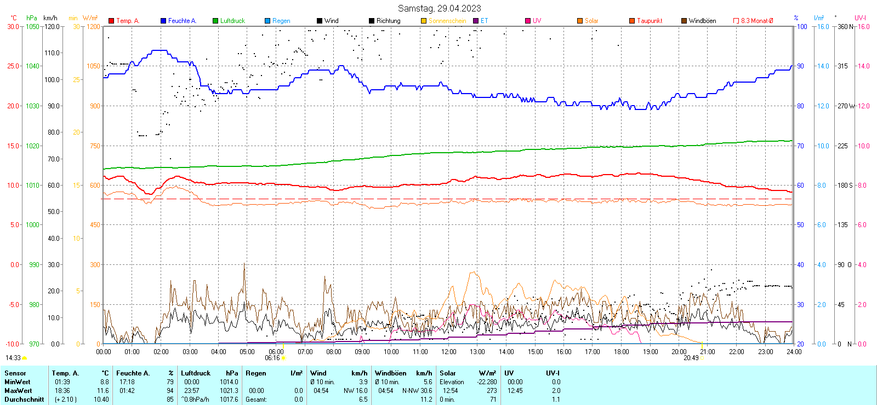The image size is (877, 405).
Task: Click the black Richtung legend square
Action: (x=372, y=21)
